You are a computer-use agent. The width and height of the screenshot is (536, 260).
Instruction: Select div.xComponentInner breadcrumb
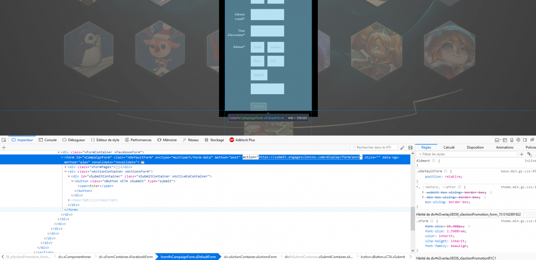click(x=75, y=257)
